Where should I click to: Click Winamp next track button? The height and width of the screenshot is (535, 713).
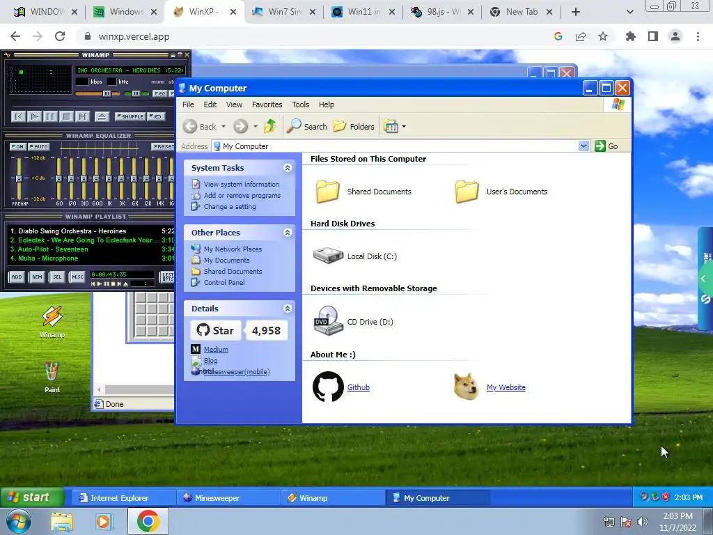click(82, 117)
